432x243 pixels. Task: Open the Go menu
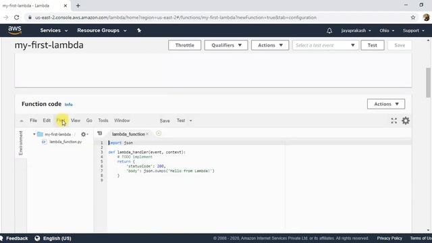[x=89, y=120]
